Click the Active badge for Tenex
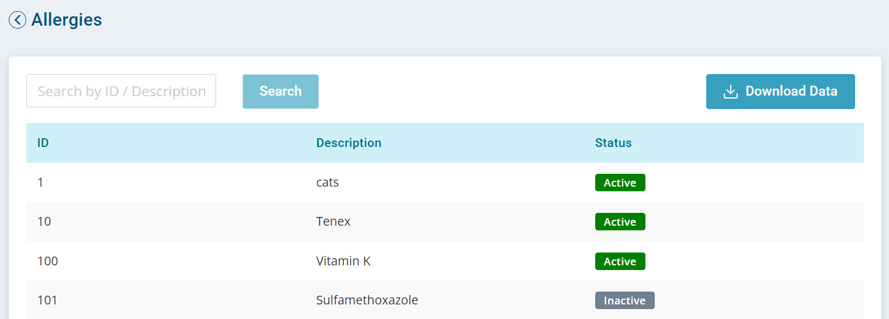The image size is (889, 319). 620,222
